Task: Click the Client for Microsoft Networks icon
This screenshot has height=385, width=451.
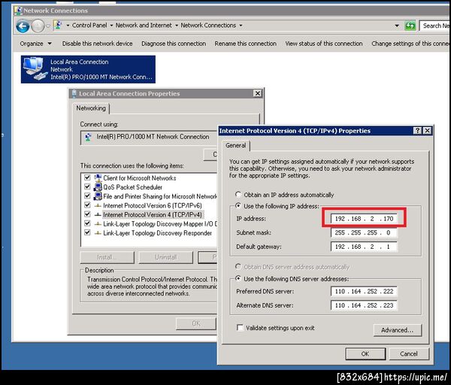Action: point(98,177)
